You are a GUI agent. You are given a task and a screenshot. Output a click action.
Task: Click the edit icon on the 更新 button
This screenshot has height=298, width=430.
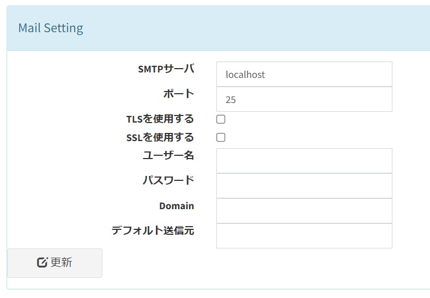pos(42,263)
